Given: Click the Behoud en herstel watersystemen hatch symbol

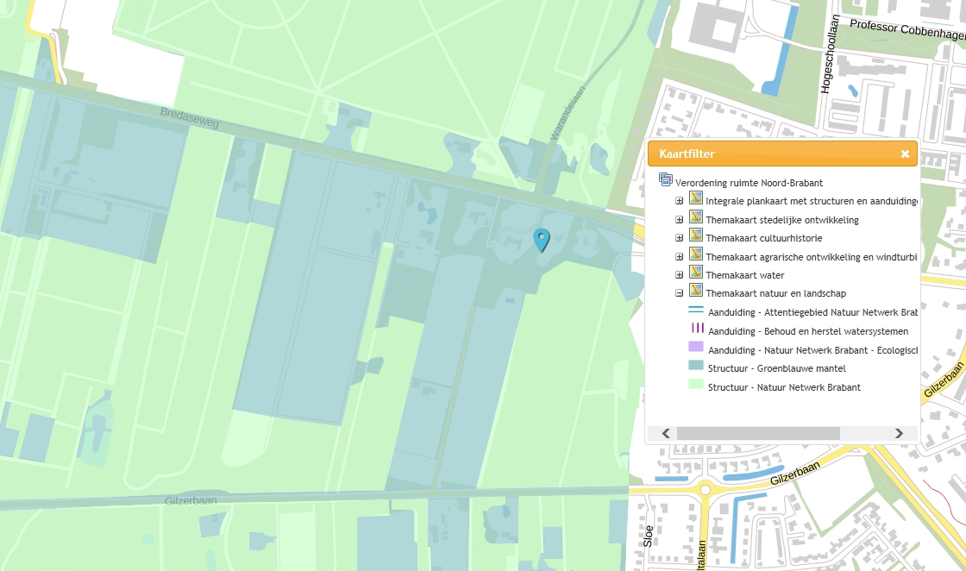Looking at the screenshot, I should click(698, 329).
